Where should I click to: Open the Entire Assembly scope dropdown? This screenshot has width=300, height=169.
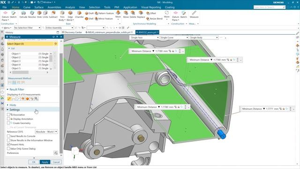click(60, 28)
